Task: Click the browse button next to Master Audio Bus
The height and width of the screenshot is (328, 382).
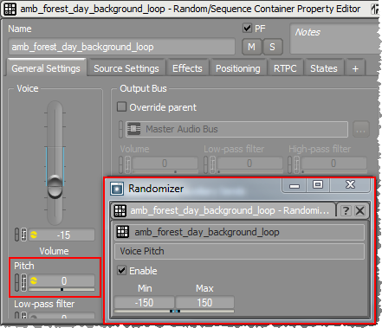Action: [360, 129]
